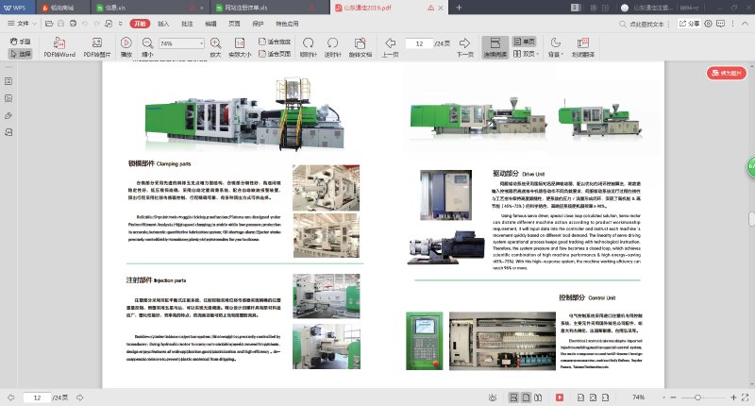This screenshot has width=755, height=406.
Task: Click the PDF转Word conversion icon
Action: (x=59, y=43)
